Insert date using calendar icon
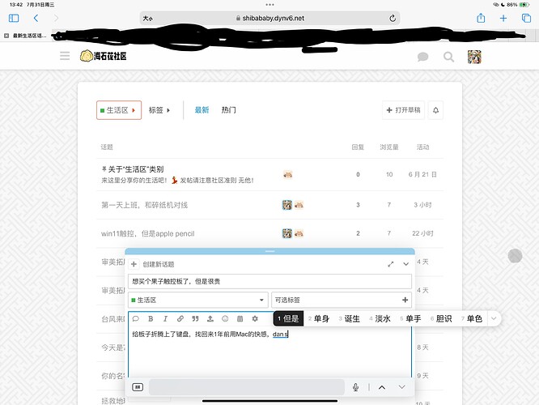This screenshot has height=405, width=539. (240, 318)
